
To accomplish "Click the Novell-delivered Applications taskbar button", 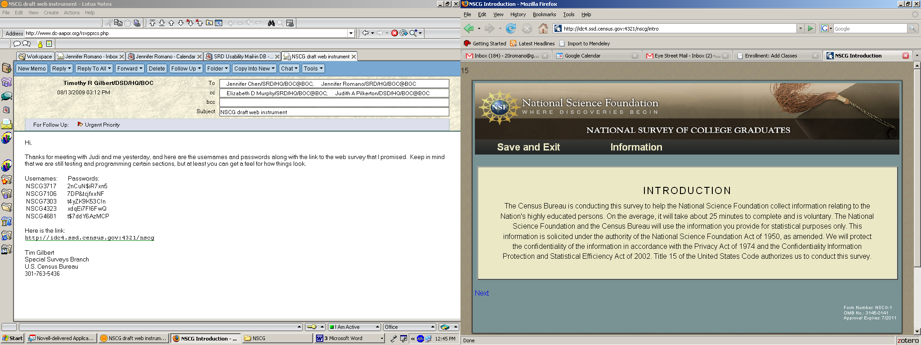I will pos(61,338).
